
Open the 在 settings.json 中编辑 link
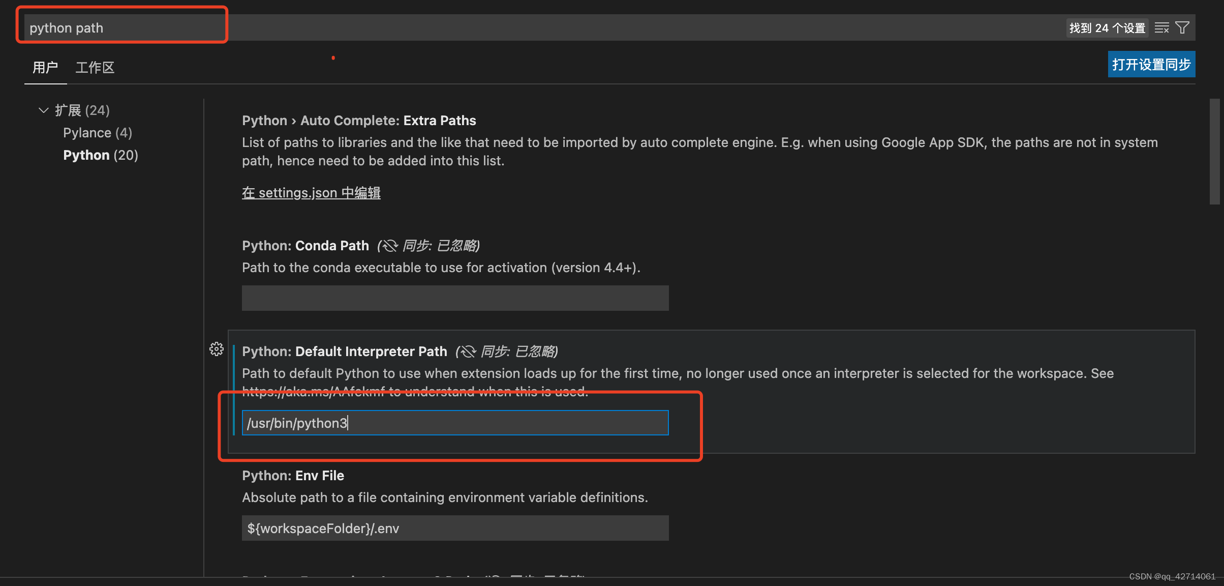tap(311, 193)
